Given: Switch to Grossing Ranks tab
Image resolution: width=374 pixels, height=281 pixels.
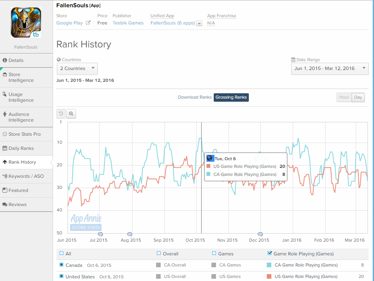Looking at the screenshot, I should (x=231, y=97).
